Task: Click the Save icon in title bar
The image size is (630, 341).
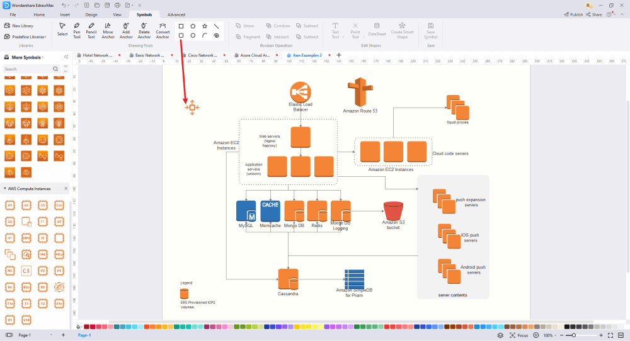Action: point(107,5)
